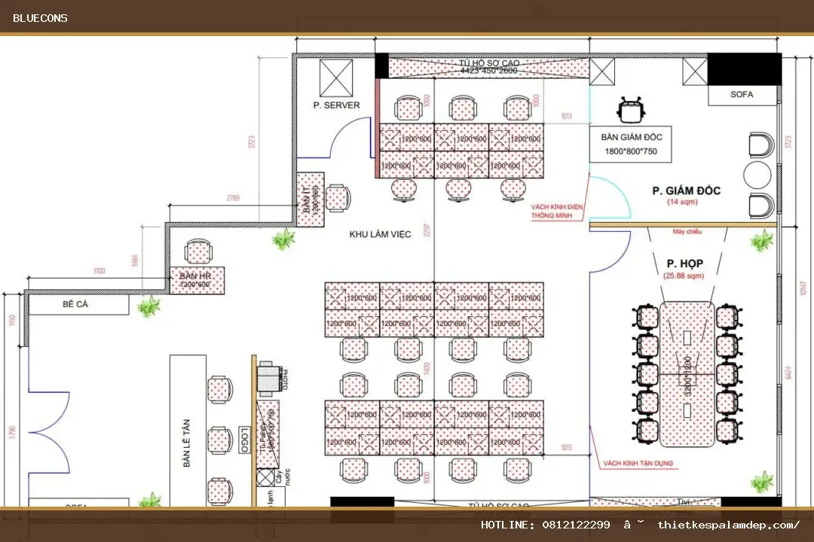Click the VÁCH KÍNH ĐIỆN THÔNG MINH annotation

pos(556,211)
